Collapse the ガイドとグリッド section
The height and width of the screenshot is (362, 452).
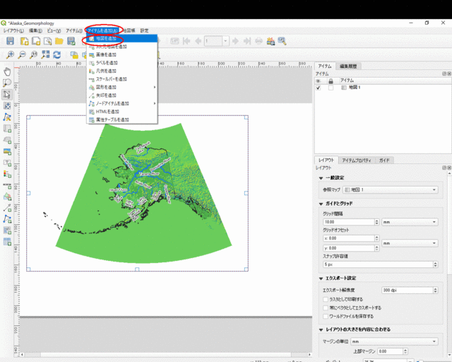322,204
